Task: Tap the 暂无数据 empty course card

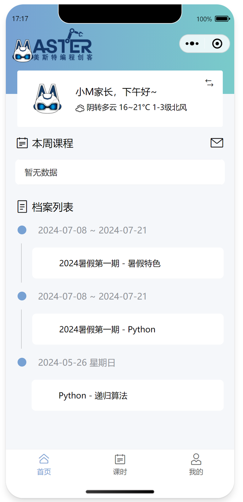Action: click(120, 172)
